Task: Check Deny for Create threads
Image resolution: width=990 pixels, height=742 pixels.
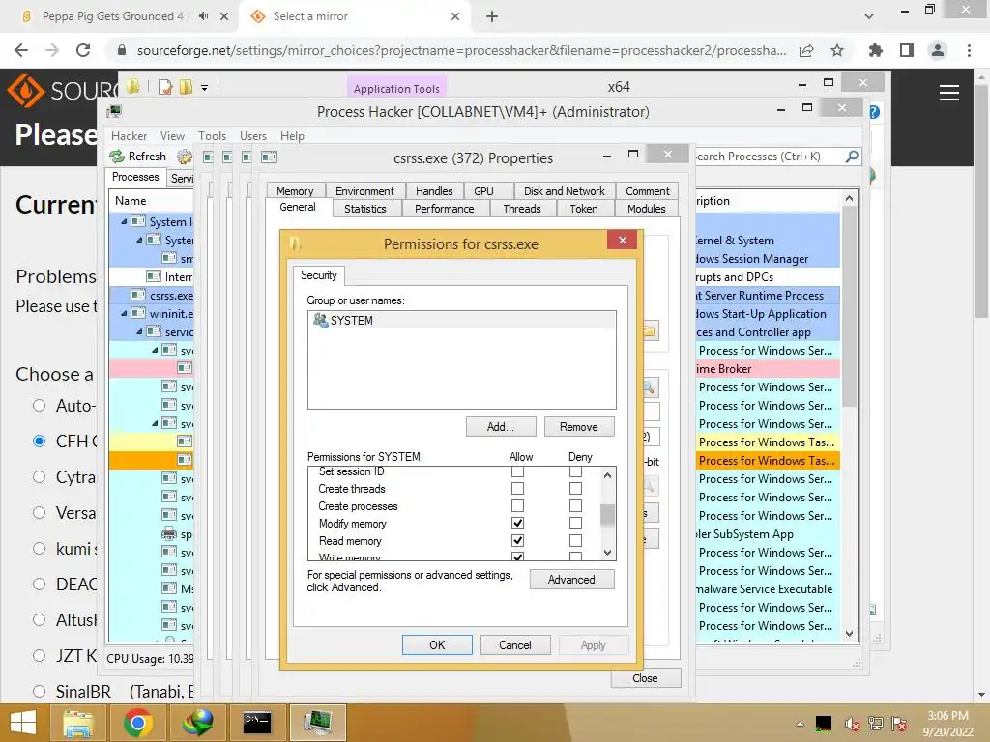Action: (575, 488)
